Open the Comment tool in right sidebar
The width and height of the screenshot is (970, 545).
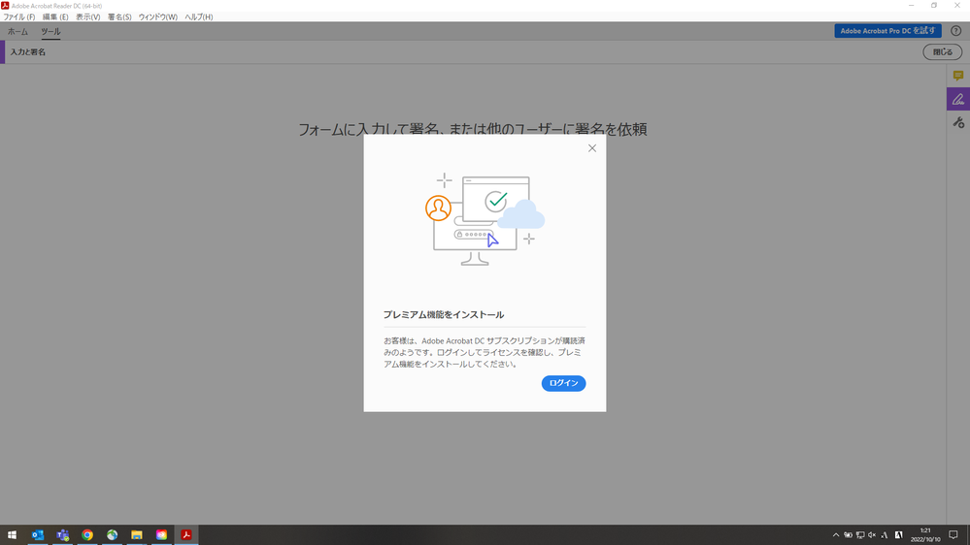pos(958,76)
